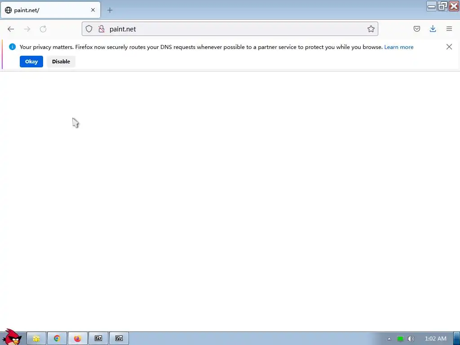Show hidden system tray icons
This screenshot has height=345, width=460.
[x=389, y=339]
